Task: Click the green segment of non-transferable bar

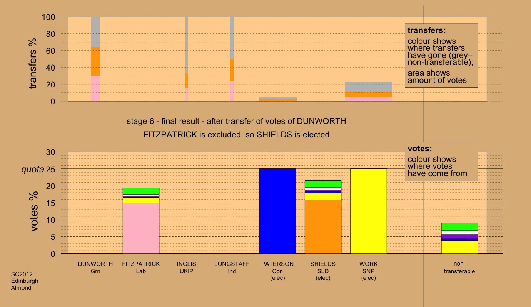Action: coord(459,227)
